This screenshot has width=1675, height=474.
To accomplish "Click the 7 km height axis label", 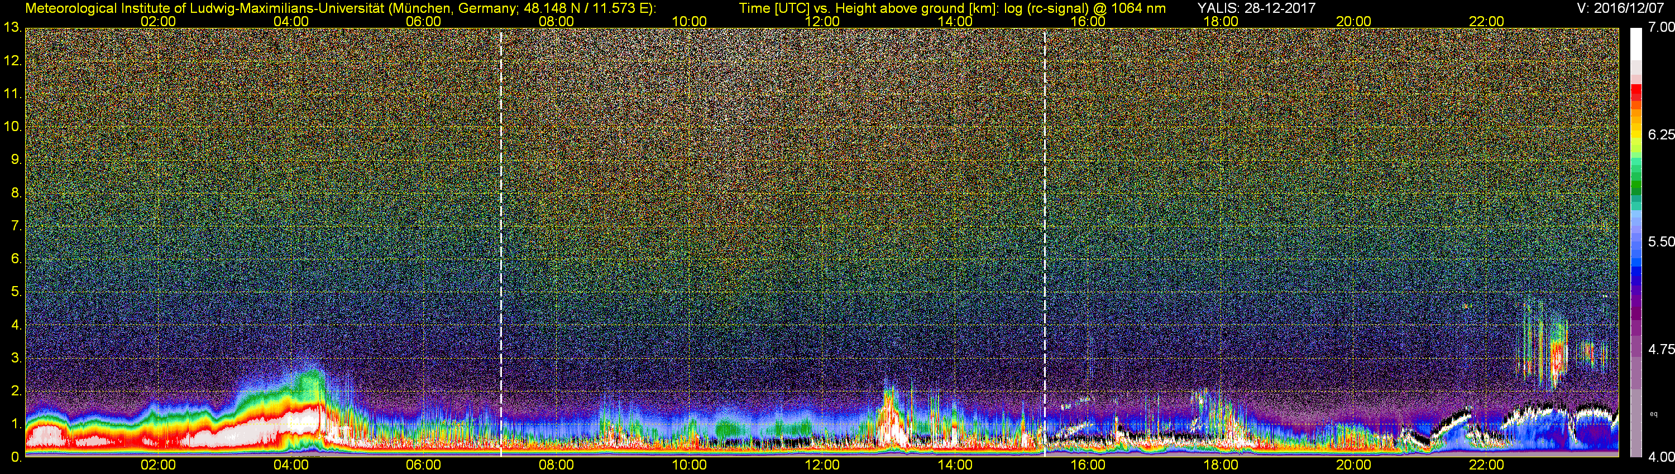I will pyautogui.click(x=16, y=226).
